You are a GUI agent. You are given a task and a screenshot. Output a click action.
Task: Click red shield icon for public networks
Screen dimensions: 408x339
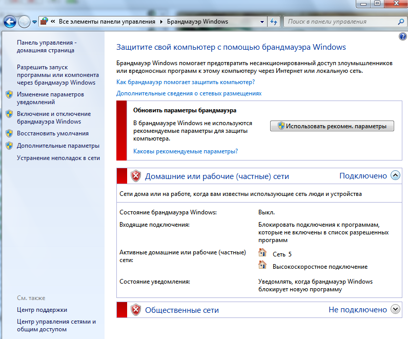click(x=135, y=310)
